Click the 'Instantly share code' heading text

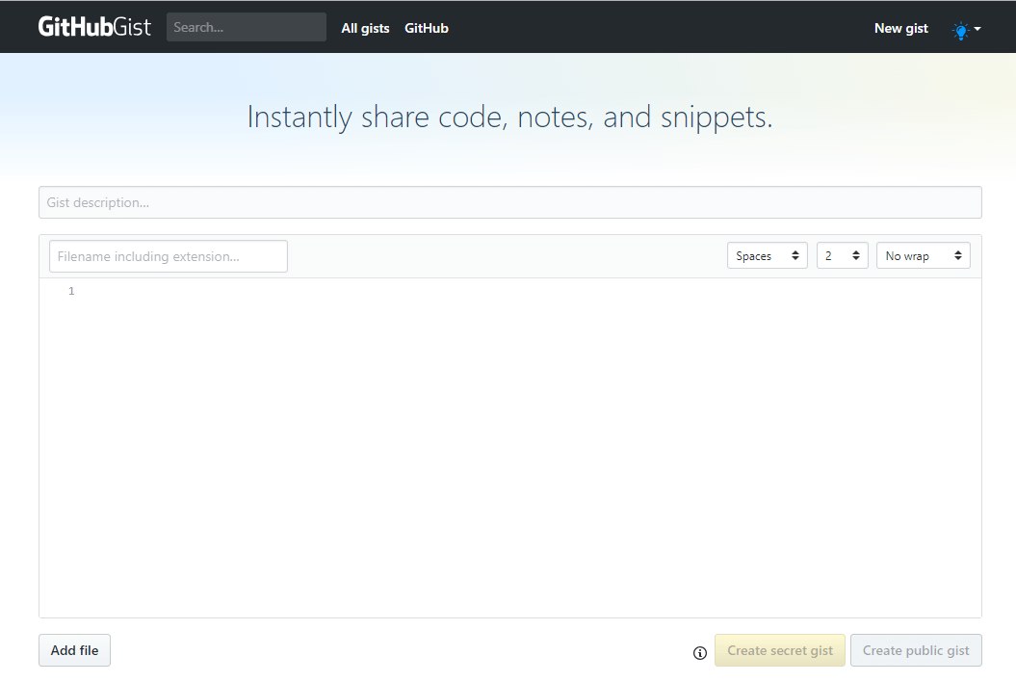pyautogui.click(x=509, y=117)
